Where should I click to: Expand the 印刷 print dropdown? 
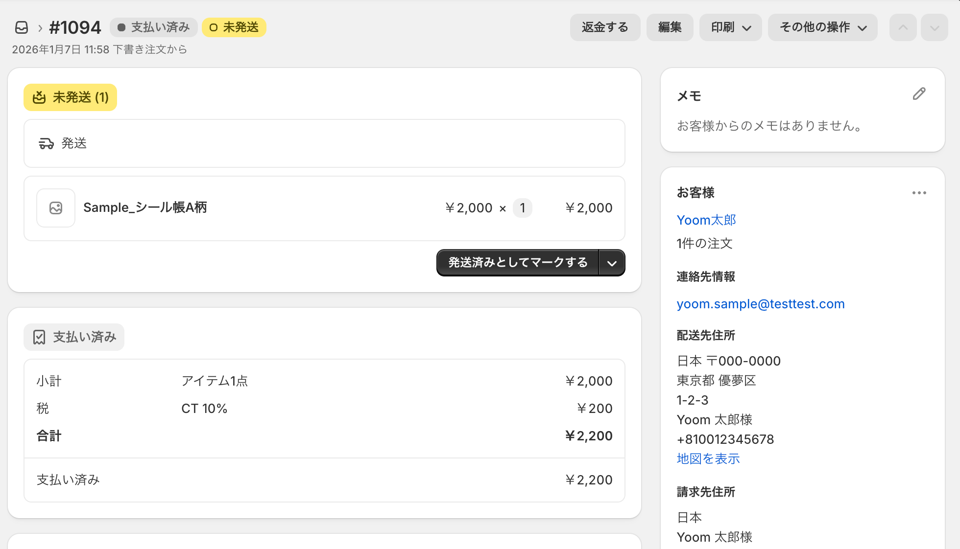click(x=730, y=27)
